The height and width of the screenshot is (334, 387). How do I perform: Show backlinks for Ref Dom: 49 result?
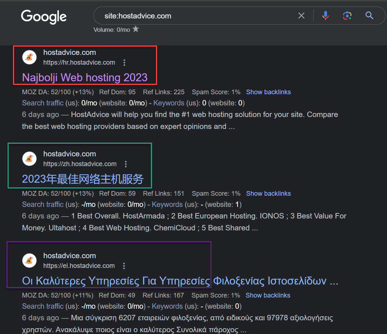pyautogui.click(x=268, y=295)
